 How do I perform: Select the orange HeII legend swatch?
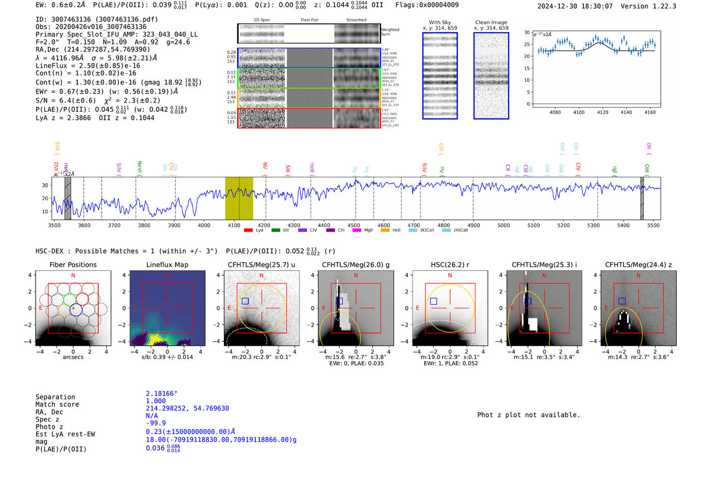385,230
